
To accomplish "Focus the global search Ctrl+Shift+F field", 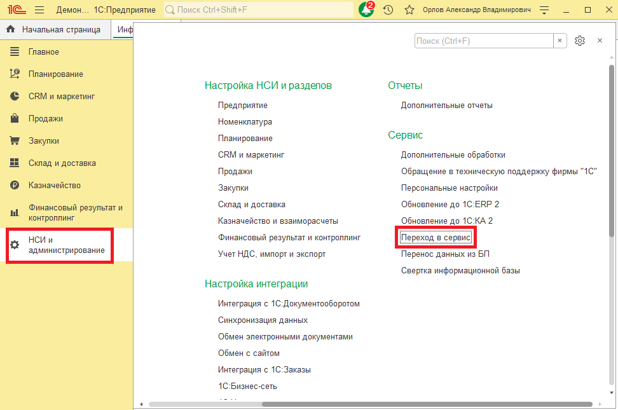I will coord(258,10).
